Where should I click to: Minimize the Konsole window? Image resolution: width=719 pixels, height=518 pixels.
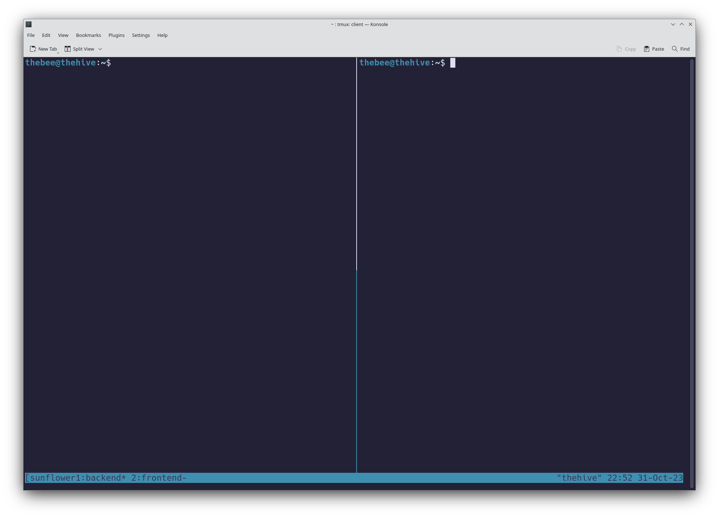(x=673, y=24)
